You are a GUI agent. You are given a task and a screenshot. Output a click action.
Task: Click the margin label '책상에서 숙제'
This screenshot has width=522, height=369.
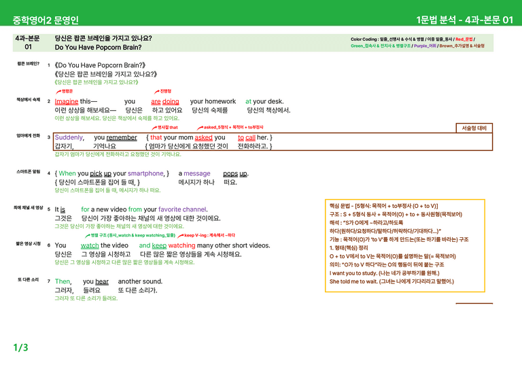29,99
